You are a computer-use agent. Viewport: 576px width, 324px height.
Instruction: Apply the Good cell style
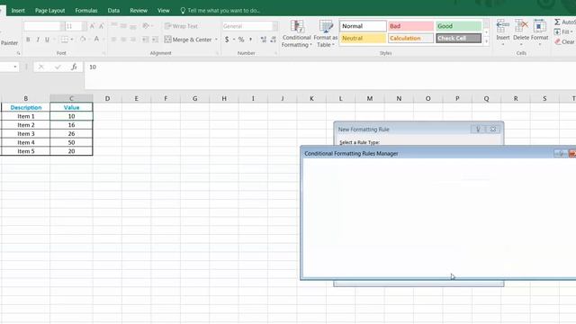pos(458,26)
